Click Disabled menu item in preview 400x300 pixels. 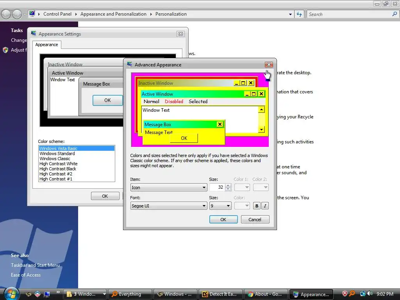pyautogui.click(x=174, y=102)
